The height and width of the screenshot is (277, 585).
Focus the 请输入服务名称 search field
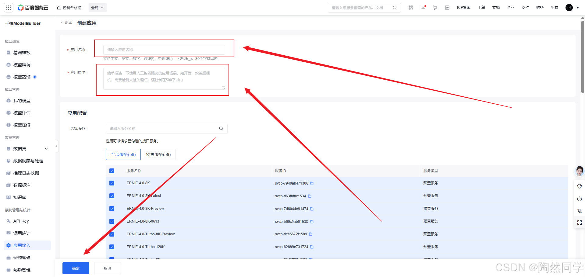(x=167, y=129)
